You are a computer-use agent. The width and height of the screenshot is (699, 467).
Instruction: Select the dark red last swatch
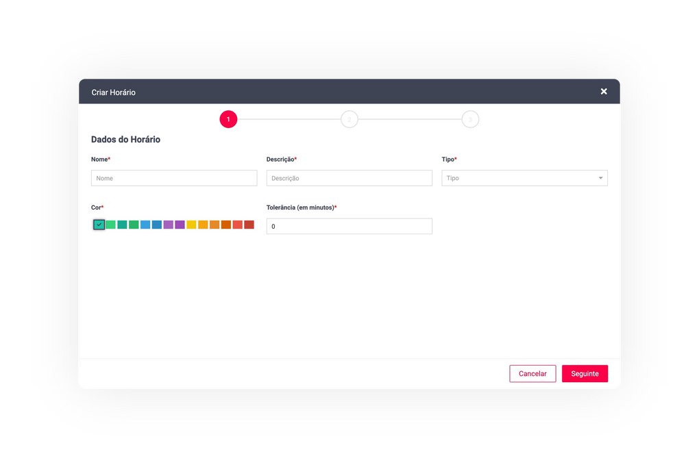click(249, 225)
